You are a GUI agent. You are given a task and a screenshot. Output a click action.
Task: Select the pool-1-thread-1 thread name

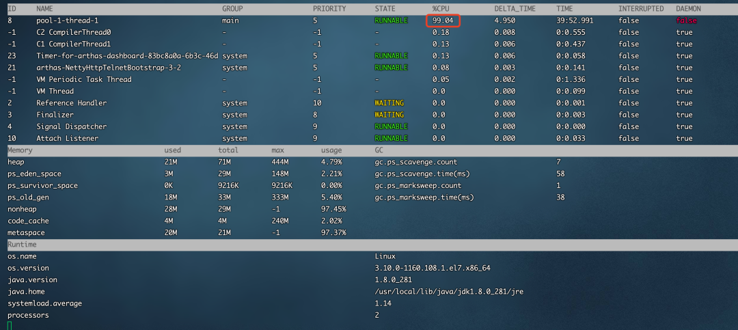(x=67, y=20)
